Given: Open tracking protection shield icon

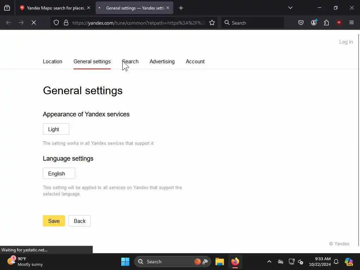Looking at the screenshot, I should point(56,22).
